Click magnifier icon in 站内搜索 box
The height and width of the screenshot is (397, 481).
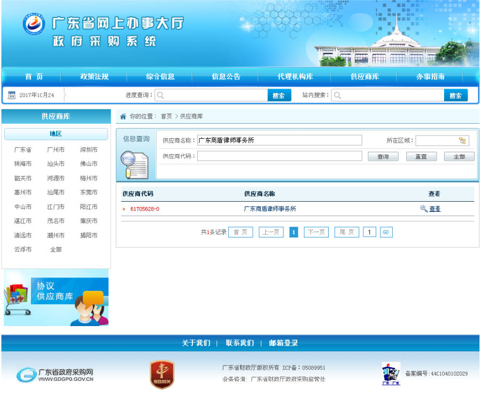tap(337, 96)
